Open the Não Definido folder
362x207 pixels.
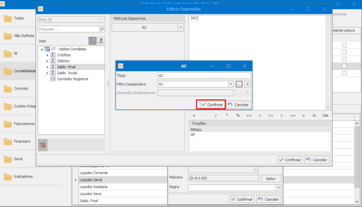18,36
